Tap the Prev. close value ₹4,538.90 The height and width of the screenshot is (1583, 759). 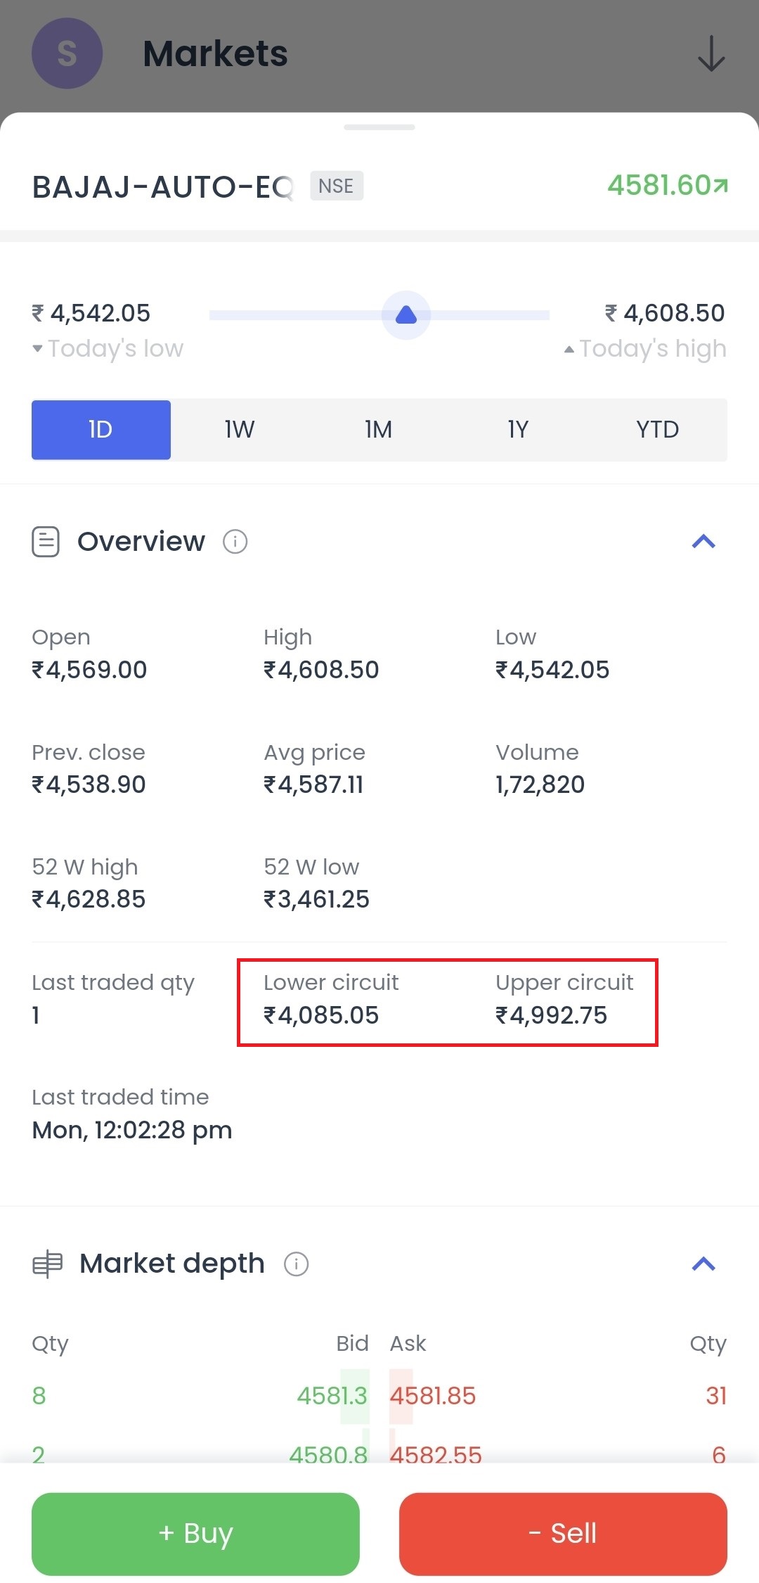(89, 784)
